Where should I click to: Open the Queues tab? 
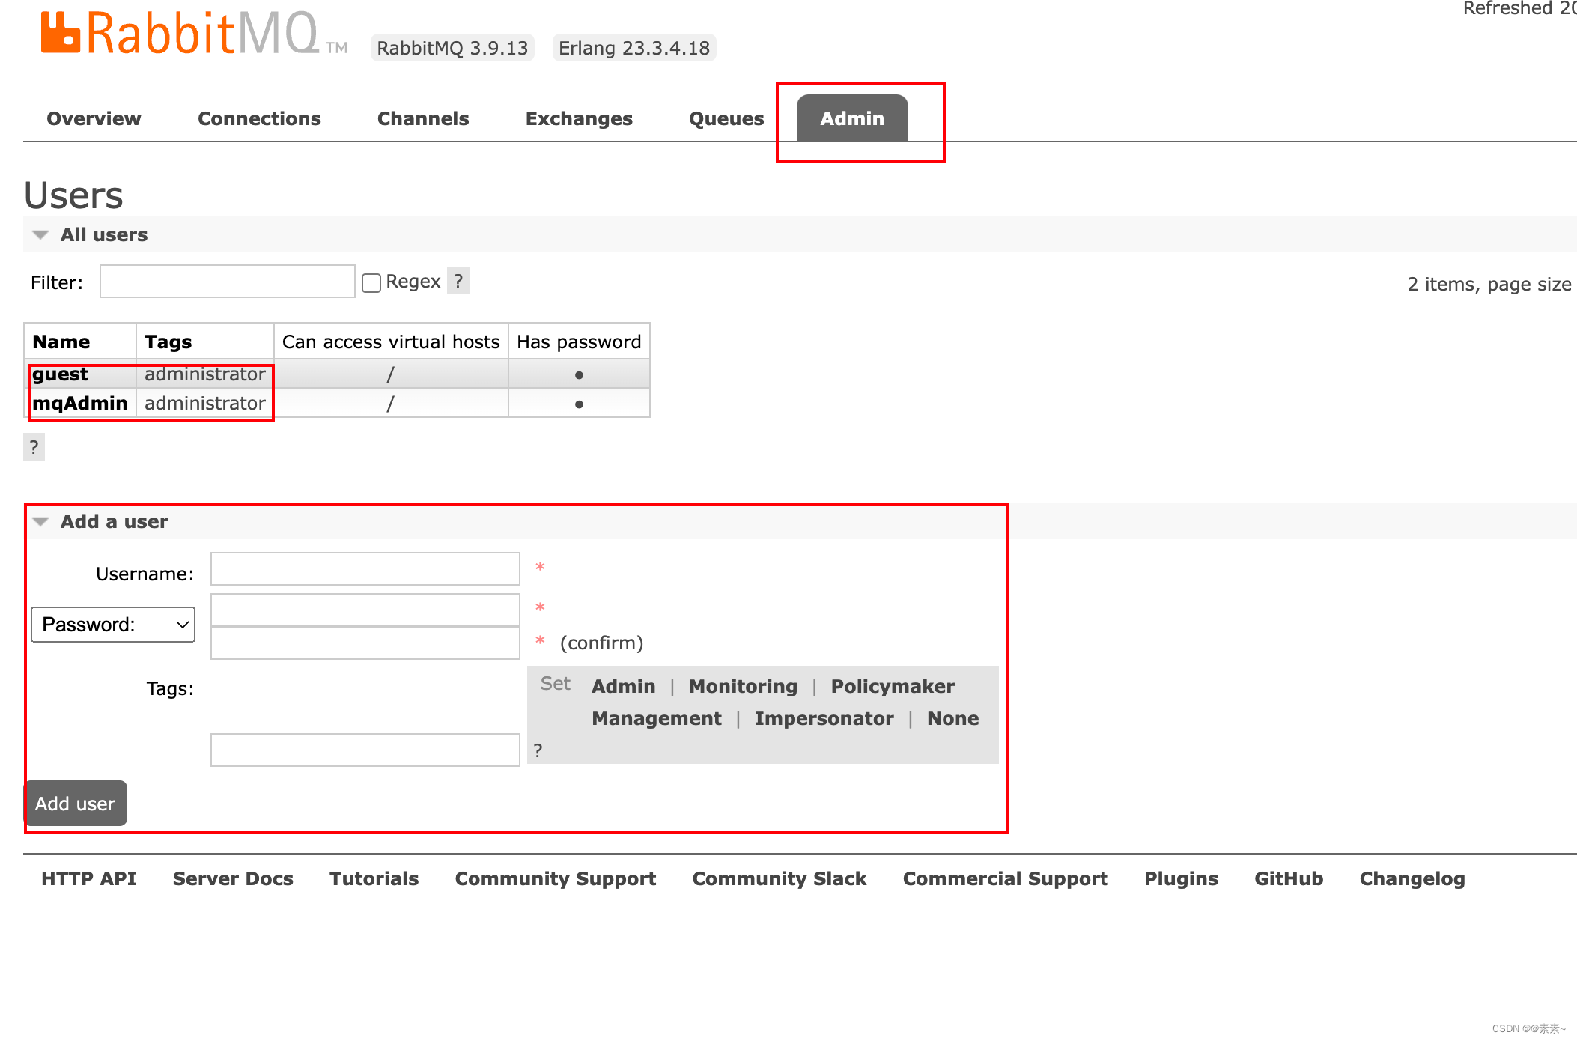pos(725,116)
